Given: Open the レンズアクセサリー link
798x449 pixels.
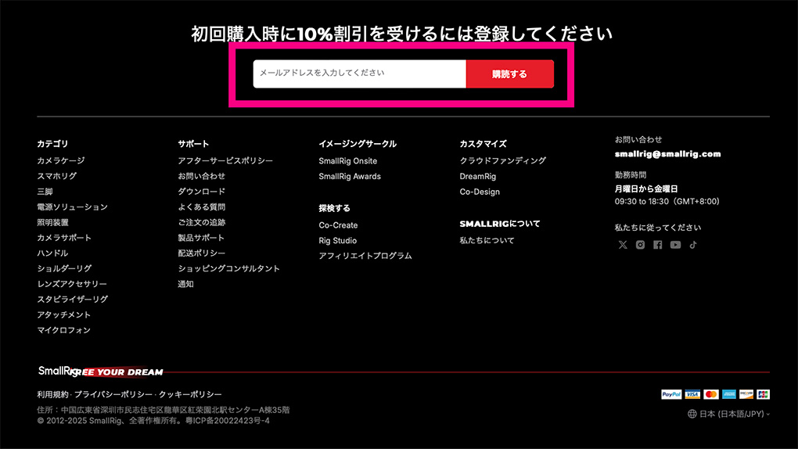Looking at the screenshot, I should click(x=72, y=283).
